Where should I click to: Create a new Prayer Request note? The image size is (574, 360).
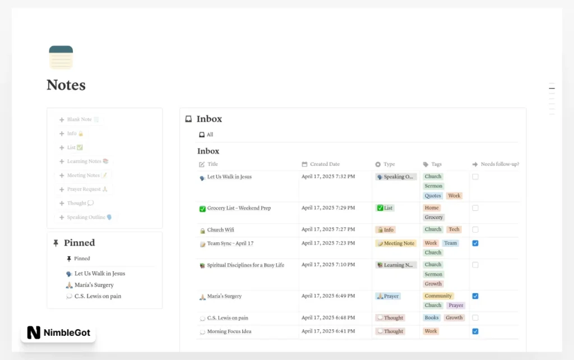click(84, 190)
